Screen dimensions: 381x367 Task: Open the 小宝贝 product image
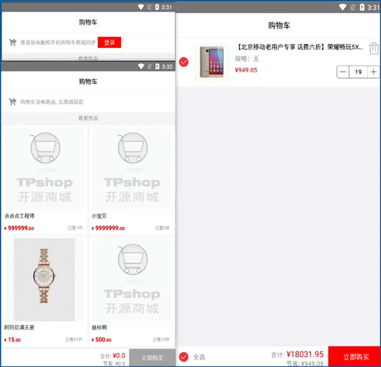pos(132,168)
